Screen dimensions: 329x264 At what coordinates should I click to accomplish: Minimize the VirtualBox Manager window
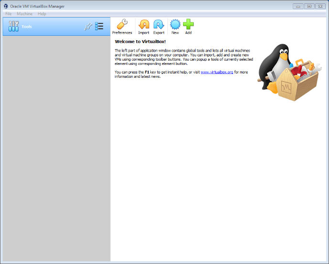pos(298,6)
